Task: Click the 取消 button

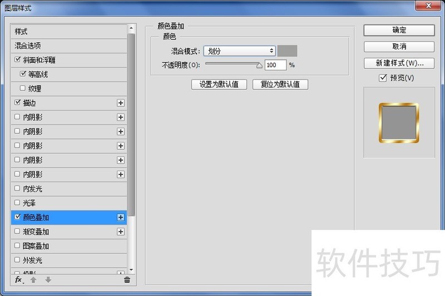Action: coord(399,47)
